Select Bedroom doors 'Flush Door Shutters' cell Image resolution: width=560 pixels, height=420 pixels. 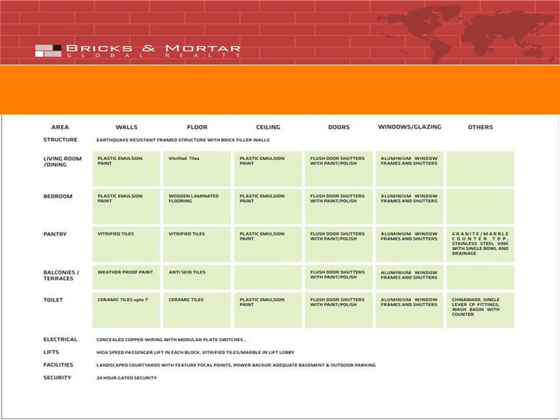338,206
